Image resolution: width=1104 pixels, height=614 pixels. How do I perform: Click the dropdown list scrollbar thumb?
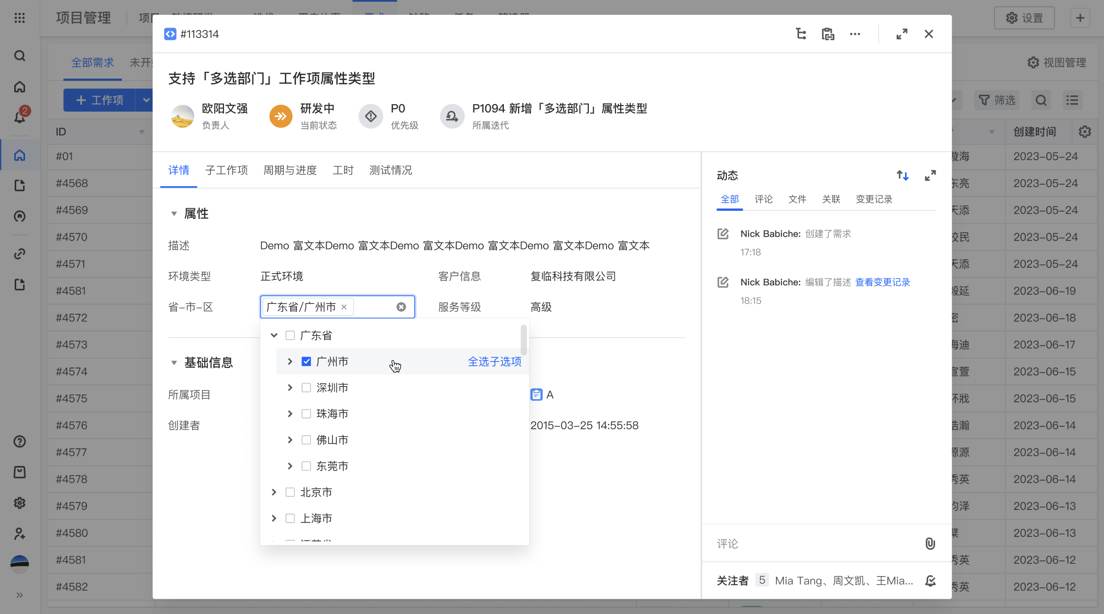click(x=524, y=339)
